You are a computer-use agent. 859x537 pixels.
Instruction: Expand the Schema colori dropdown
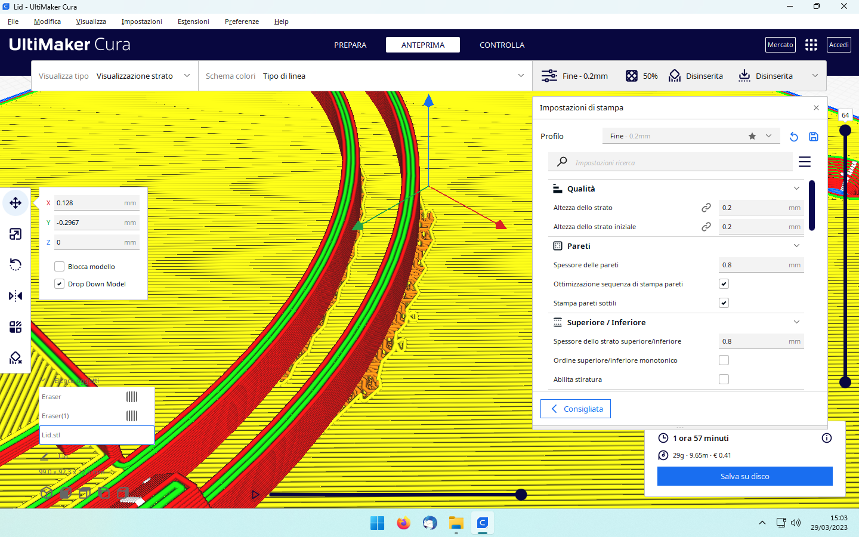click(521, 76)
